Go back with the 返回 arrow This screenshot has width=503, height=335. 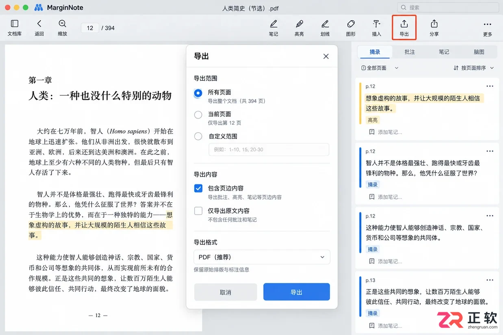(39, 28)
